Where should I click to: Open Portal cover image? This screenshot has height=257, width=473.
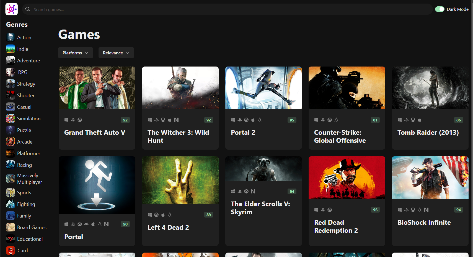[97, 185]
